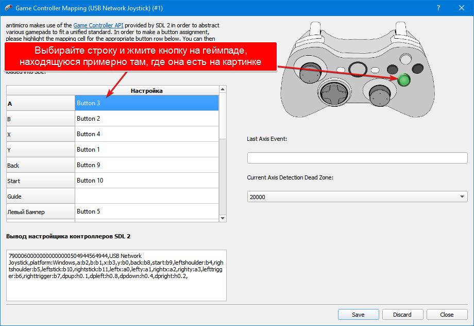Select the Start row header
The width and height of the screenshot is (474, 326).
point(40,181)
